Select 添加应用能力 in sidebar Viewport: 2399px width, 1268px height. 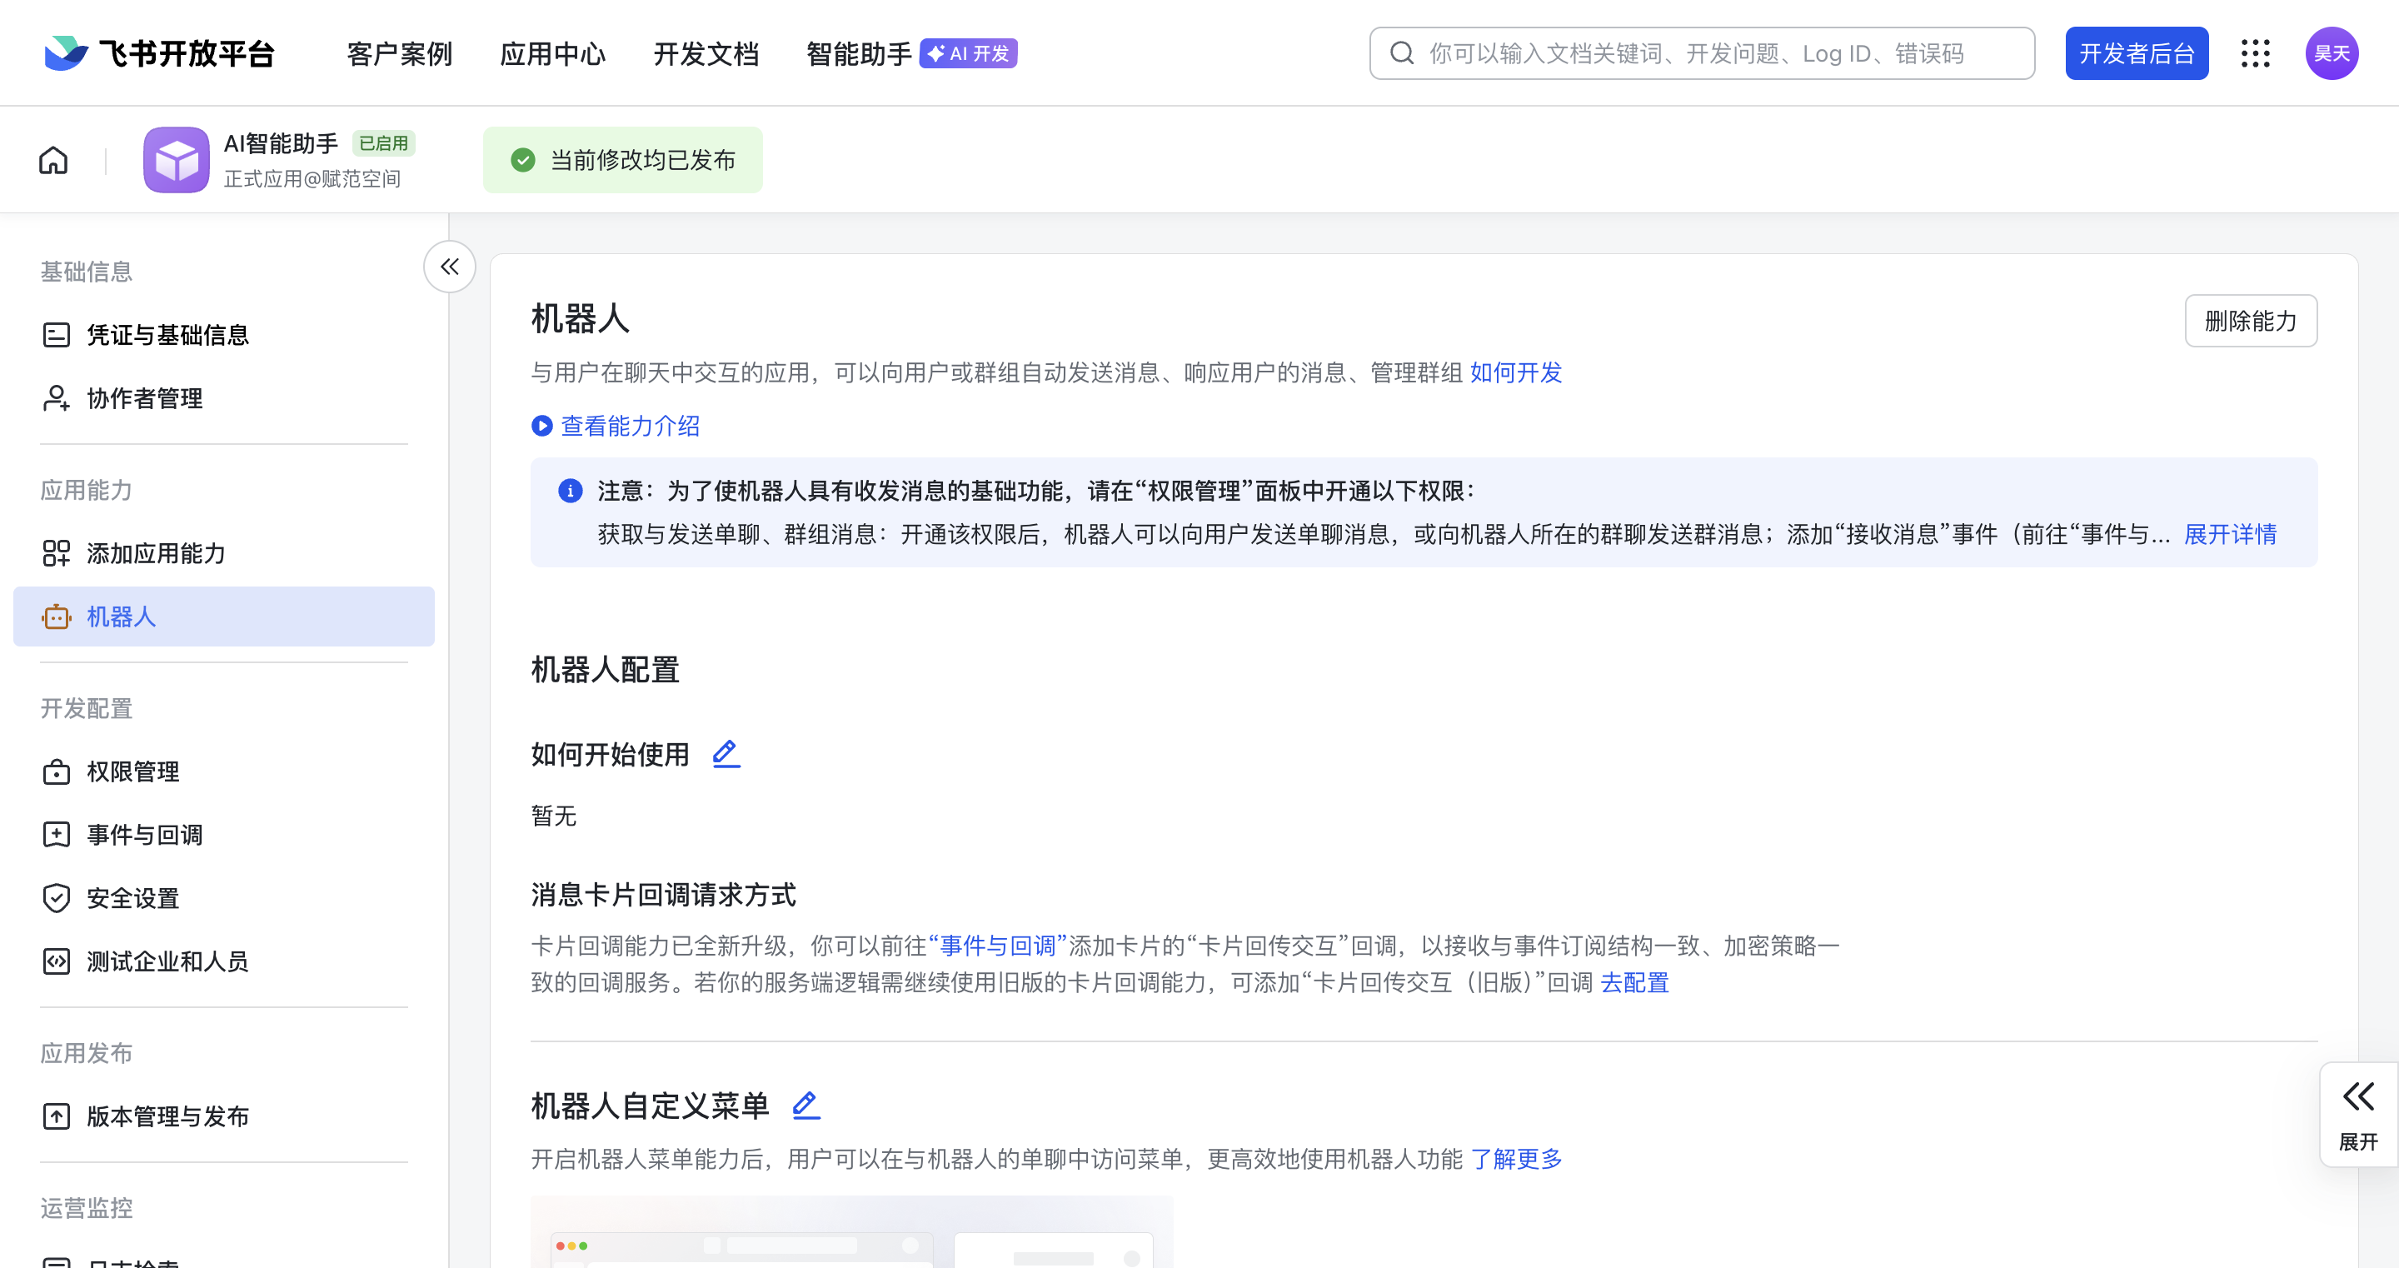pyautogui.click(x=223, y=553)
